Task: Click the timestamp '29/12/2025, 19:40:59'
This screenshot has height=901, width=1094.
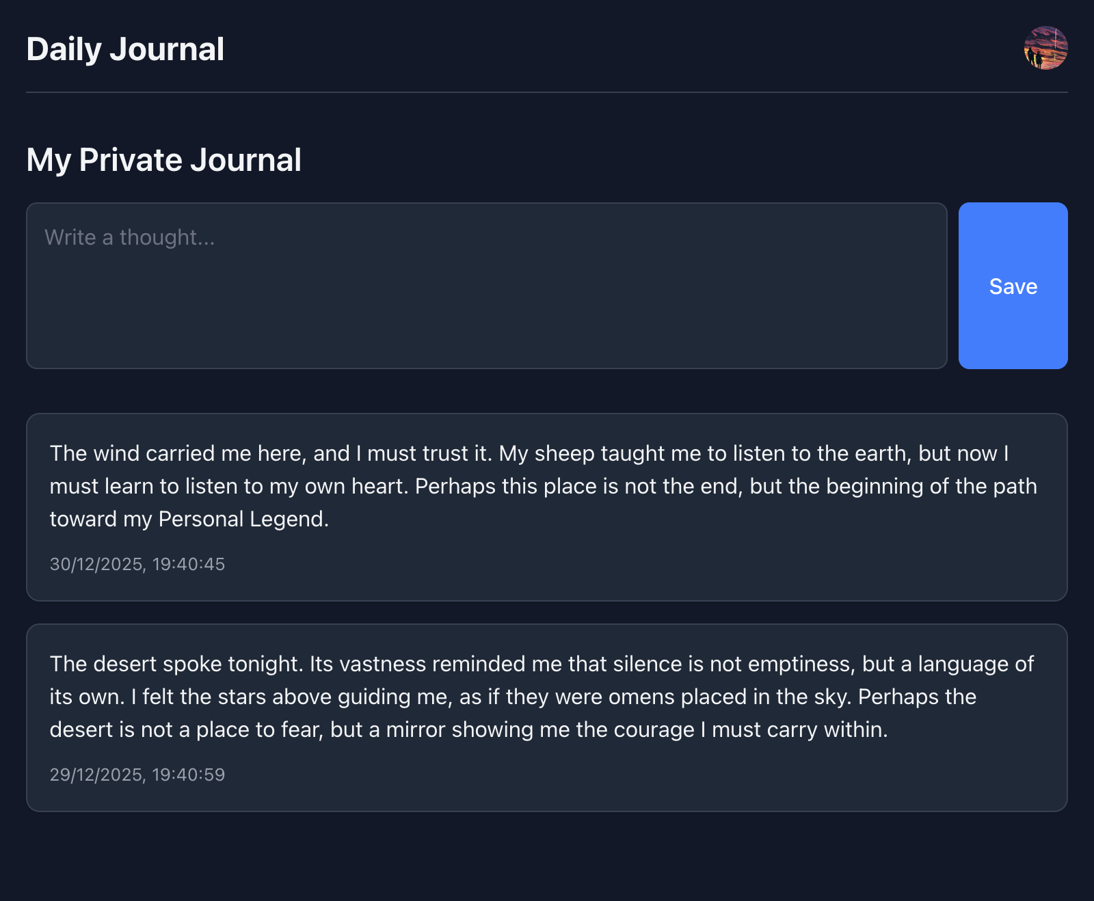Action: 137,775
